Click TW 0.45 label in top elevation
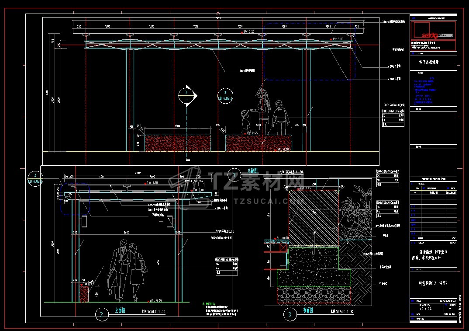Image resolution: width=469 pixels, height=331 pixels. pyautogui.click(x=251, y=132)
